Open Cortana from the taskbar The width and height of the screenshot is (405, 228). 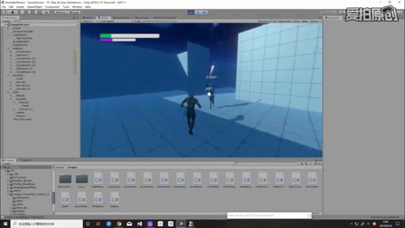pyautogui.click(x=88, y=224)
